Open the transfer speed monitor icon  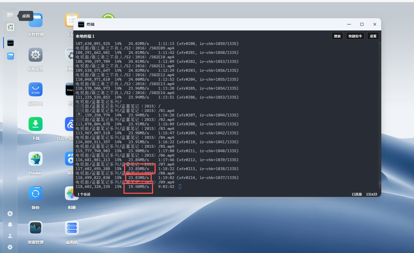[10, 213]
